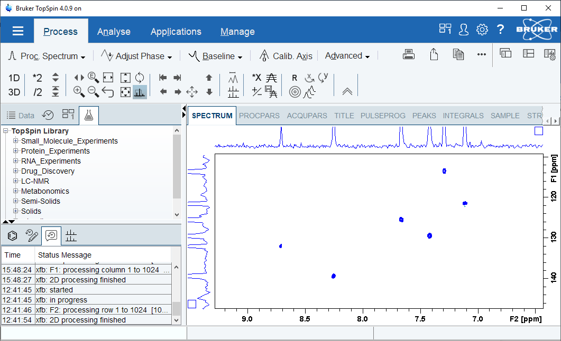The height and width of the screenshot is (341, 561).
Task: Switch to the Analyse menu
Action: (114, 32)
